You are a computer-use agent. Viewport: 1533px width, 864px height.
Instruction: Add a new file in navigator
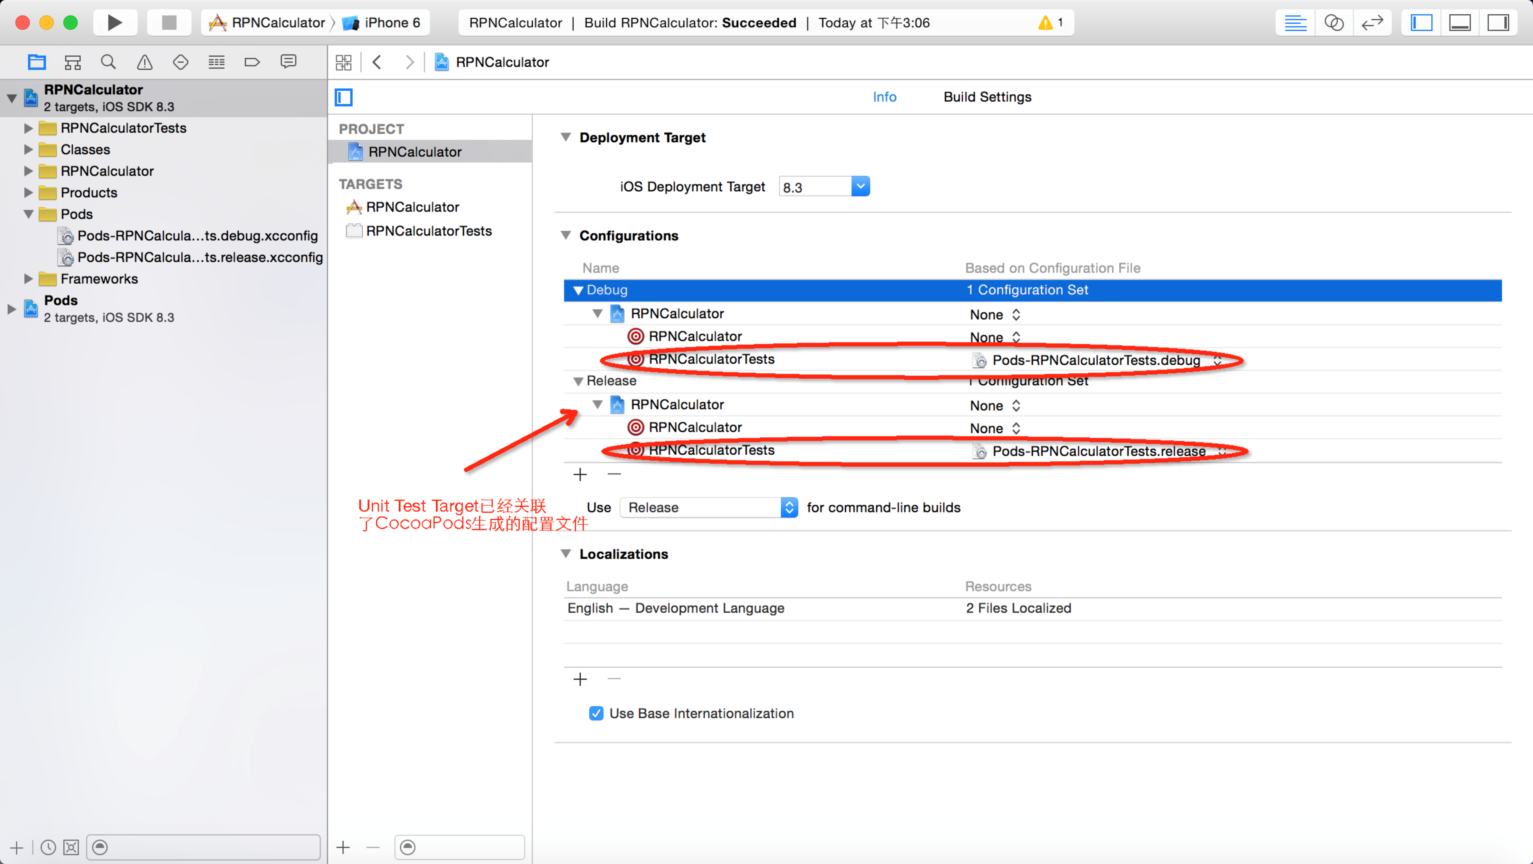[x=17, y=847]
